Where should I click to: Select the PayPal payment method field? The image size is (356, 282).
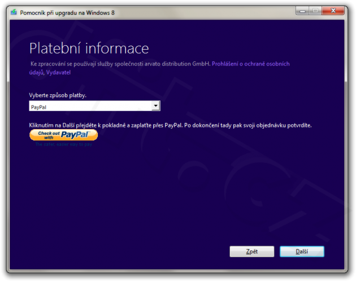[95, 106]
